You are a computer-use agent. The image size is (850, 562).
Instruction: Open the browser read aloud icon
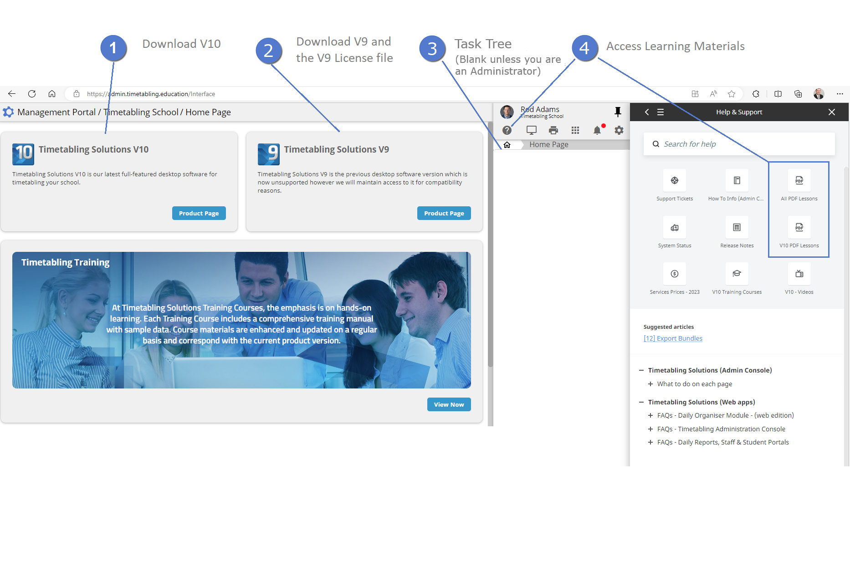point(713,94)
